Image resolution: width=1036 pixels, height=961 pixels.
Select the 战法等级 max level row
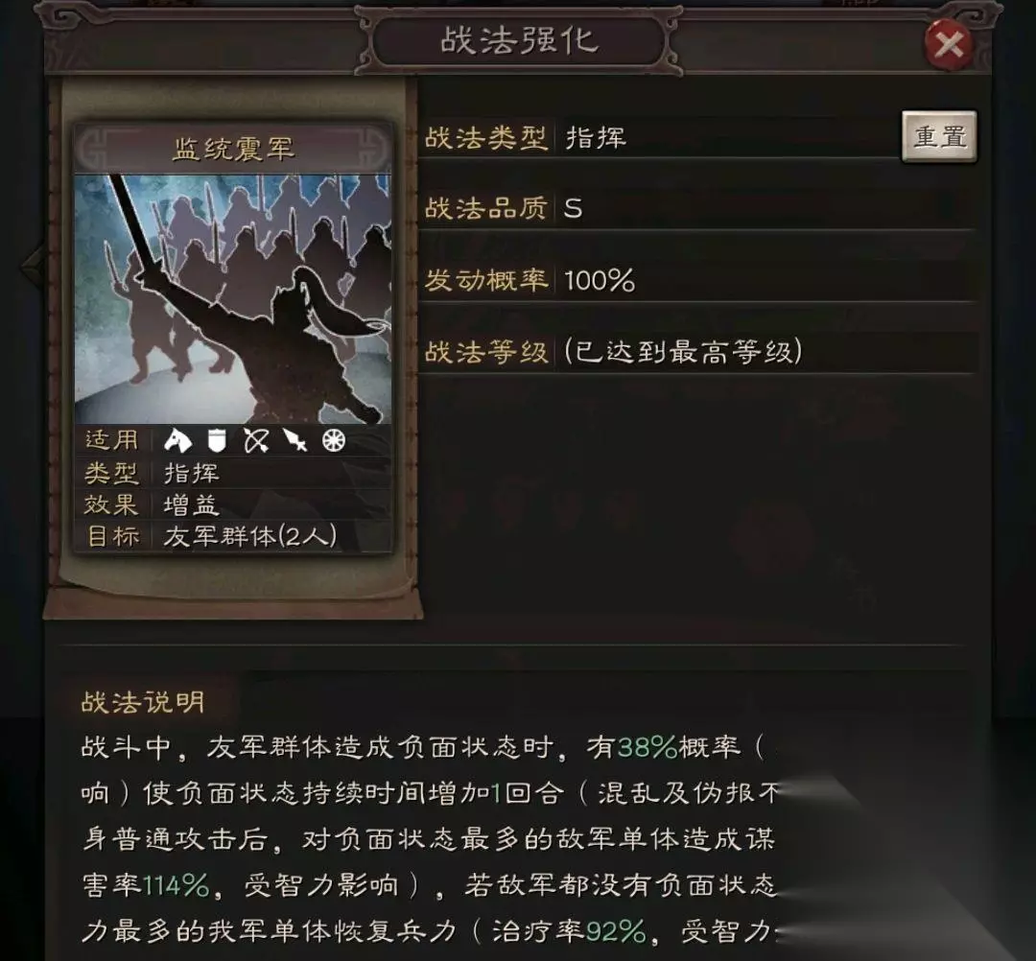697,351
